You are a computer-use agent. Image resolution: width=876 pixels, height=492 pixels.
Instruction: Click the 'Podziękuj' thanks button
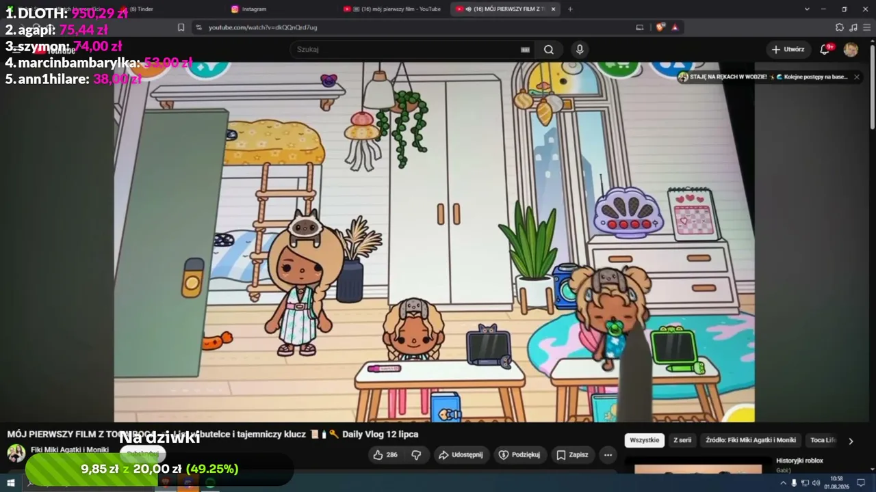[x=519, y=454]
